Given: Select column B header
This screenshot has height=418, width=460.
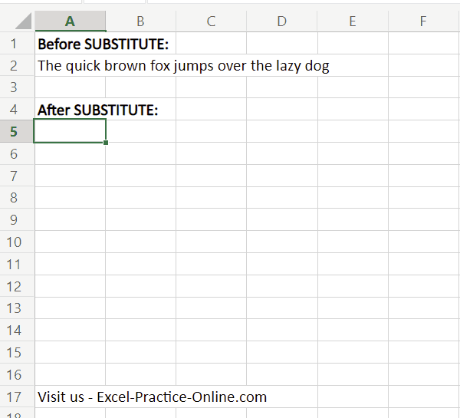Looking at the screenshot, I should [x=140, y=21].
